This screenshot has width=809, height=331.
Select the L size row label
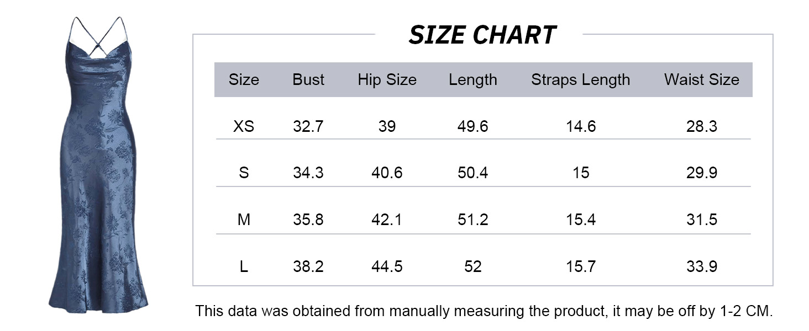pyautogui.click(x=244, y=267)
